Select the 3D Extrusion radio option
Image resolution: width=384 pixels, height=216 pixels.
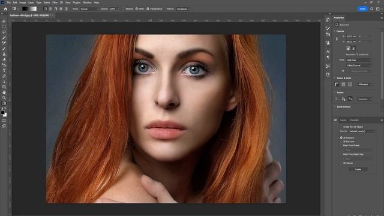pyautogui.click(x=341, y=142)
